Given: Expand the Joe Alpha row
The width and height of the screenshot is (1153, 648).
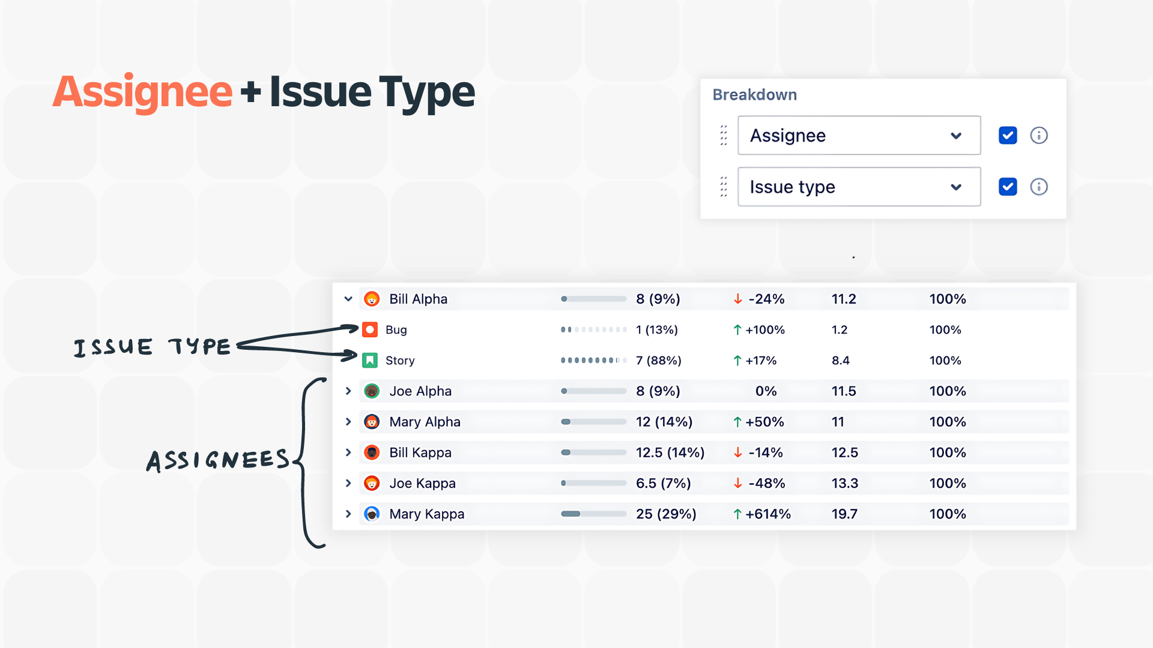Looking at the screenshot, I should [x=348, y=391].
